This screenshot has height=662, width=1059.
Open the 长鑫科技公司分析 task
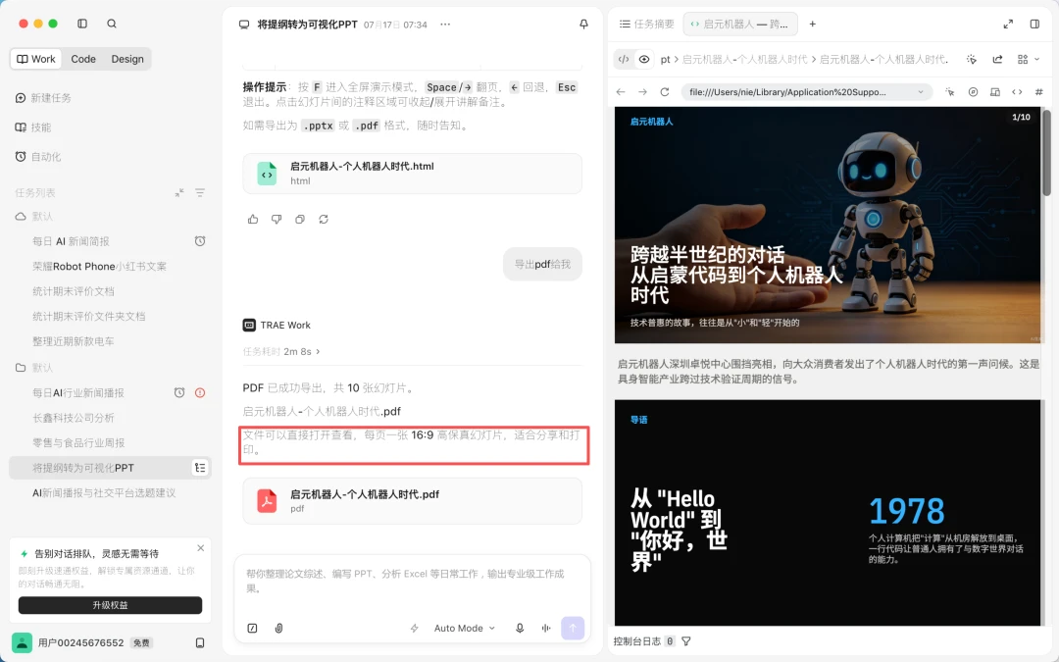74,418
